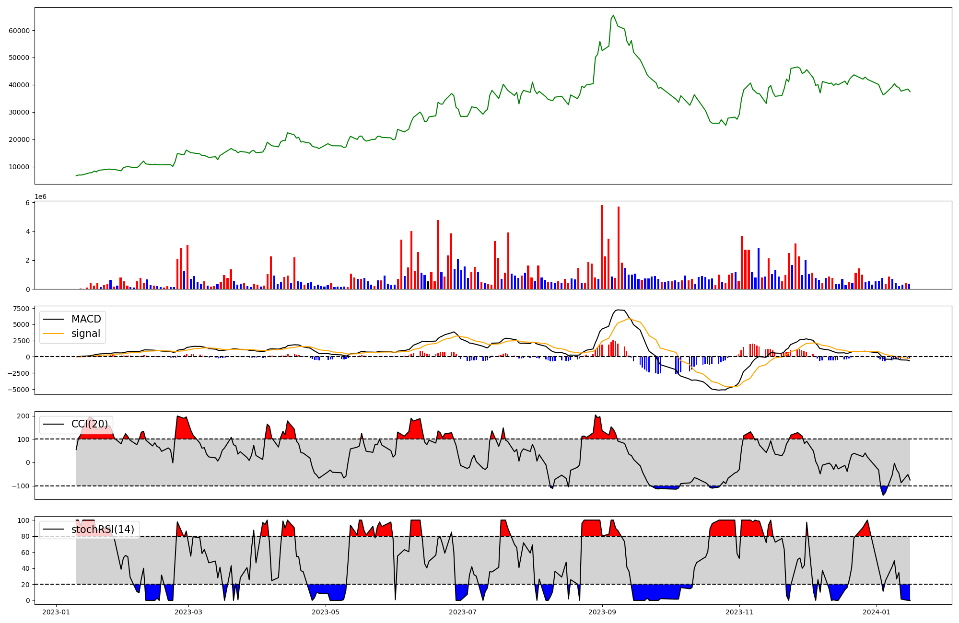
Task: Click the tallest red volume bar
Action: pos(602,247)
